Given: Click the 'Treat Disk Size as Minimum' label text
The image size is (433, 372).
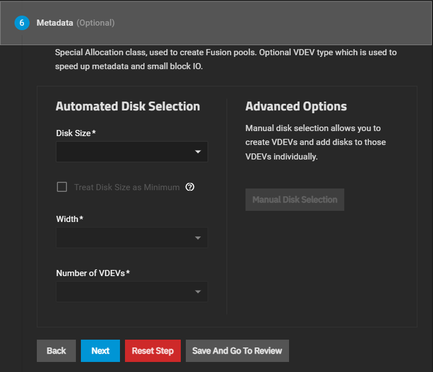Looking at the screenshot, I should (127, 187).
